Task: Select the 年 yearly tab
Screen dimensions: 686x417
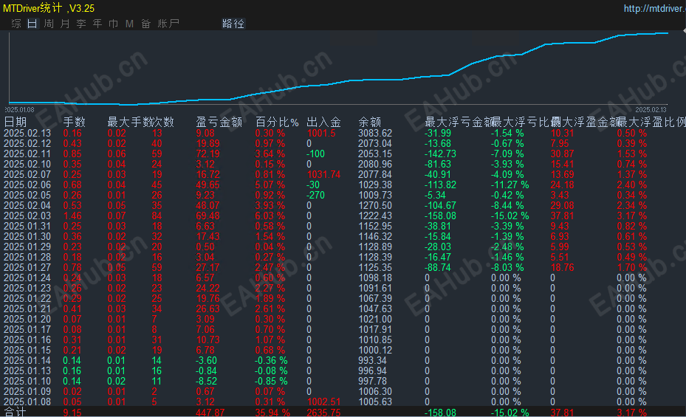Action: (97, 24)
